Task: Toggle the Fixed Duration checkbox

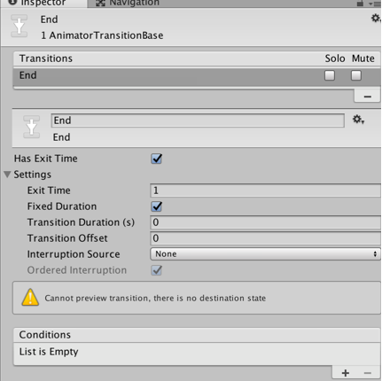Action: point(157,206)
